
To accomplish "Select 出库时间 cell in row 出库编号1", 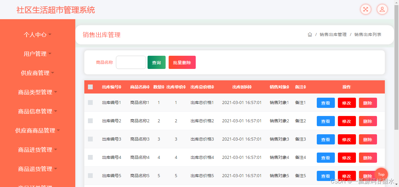I will 242,102.
